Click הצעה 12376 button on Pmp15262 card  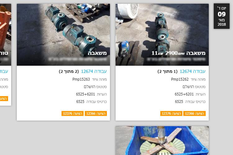(171, 113)
